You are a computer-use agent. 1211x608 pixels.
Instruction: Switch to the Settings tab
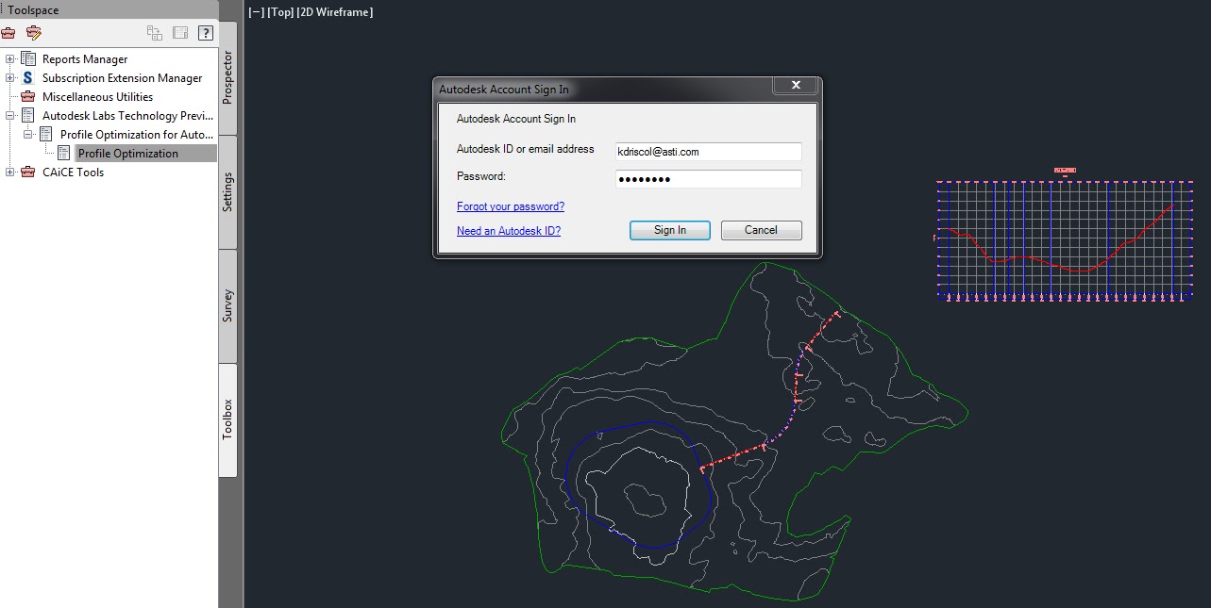point(227,192)
